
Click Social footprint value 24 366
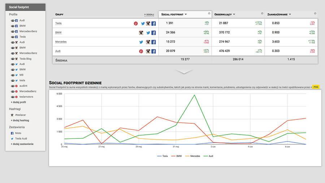[x=170, y=32]
